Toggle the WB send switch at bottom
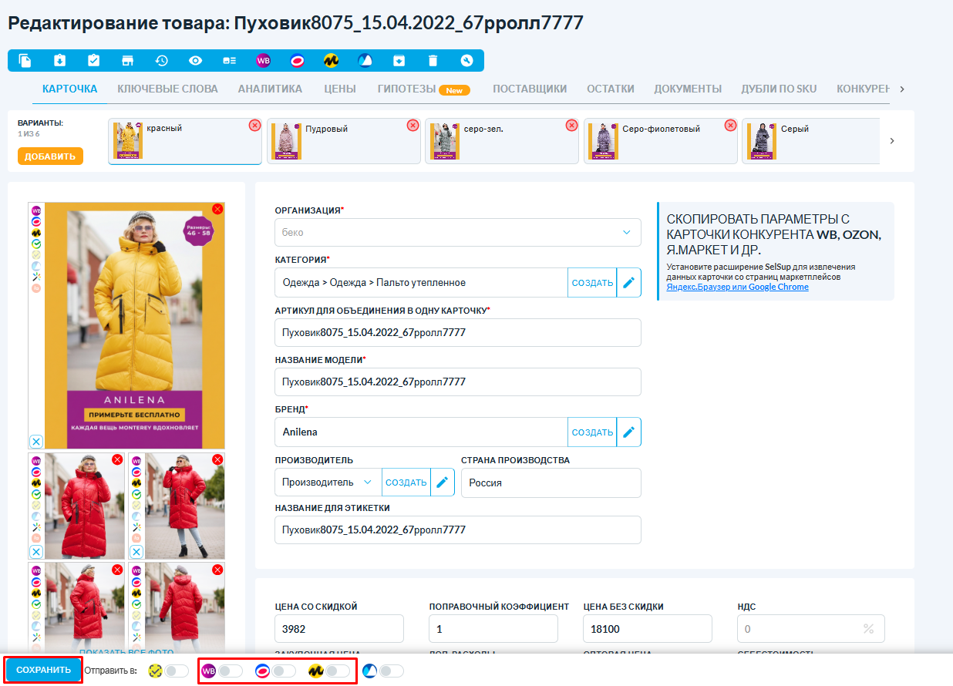The height and width of the screenshot is (686, 953). tap(230, 671)
